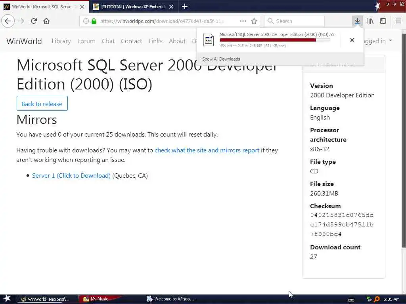
Task: Click Server 1 (Click to Download) link
Action: point(71,175)
